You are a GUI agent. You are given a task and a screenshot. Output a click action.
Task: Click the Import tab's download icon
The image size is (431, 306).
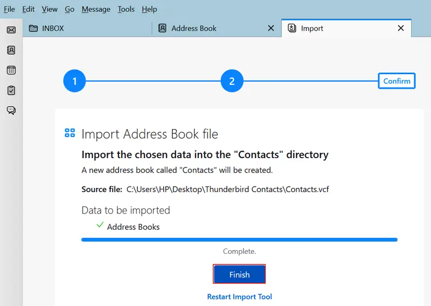[x=292, y=28]
